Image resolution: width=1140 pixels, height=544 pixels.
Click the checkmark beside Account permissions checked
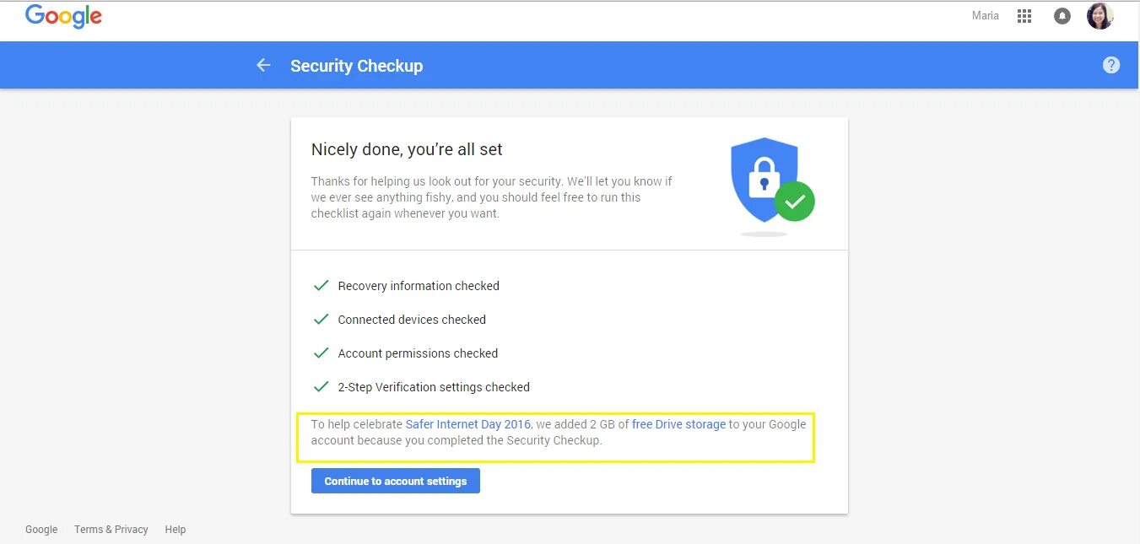[x=321, y=353]
